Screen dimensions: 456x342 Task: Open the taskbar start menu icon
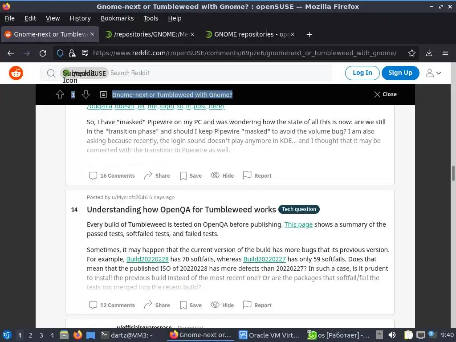coord(7,335)
